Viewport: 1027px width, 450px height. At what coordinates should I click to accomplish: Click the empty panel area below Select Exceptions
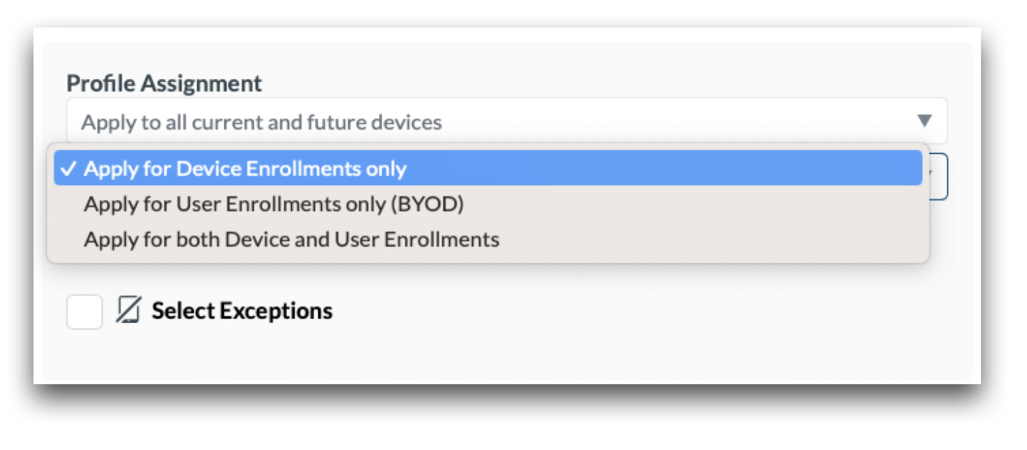[x=487, y=354]
